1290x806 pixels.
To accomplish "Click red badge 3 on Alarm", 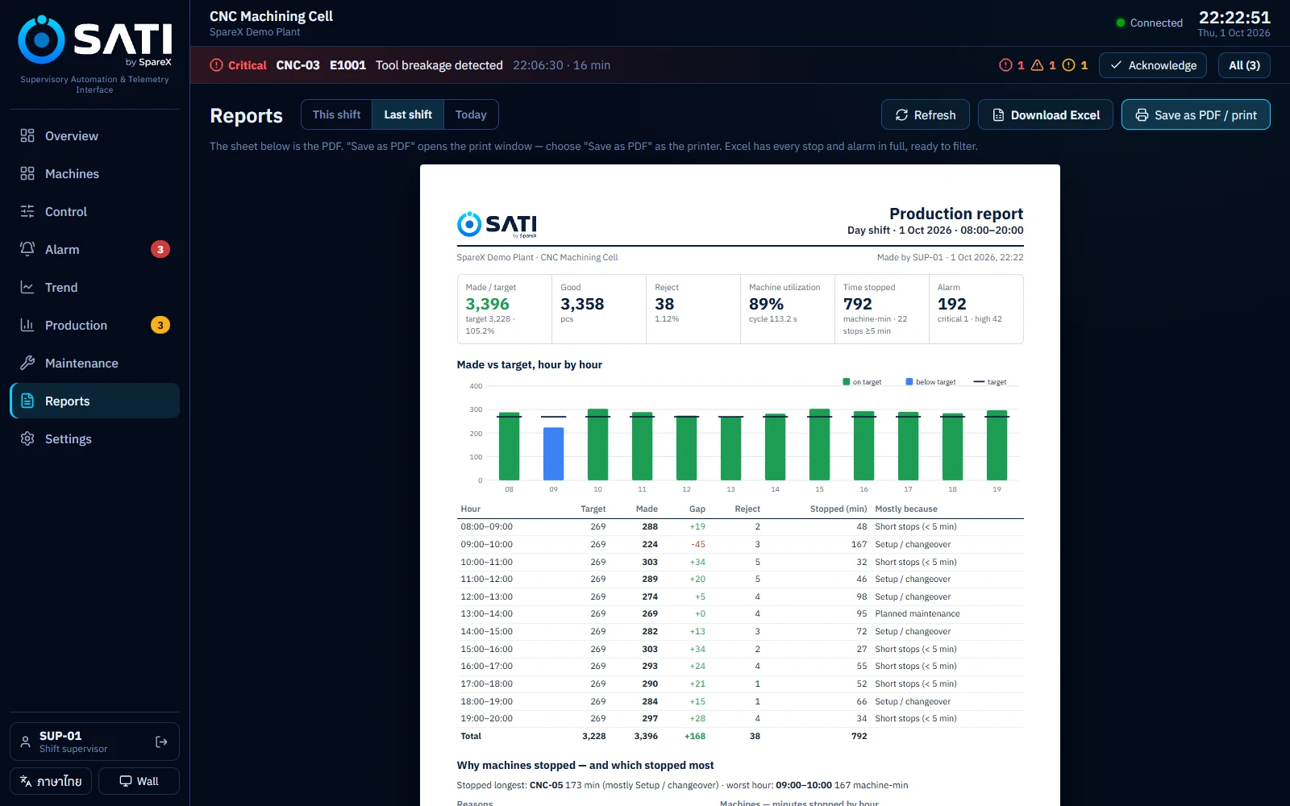I will pyautogui.click(x=160, y=249).
